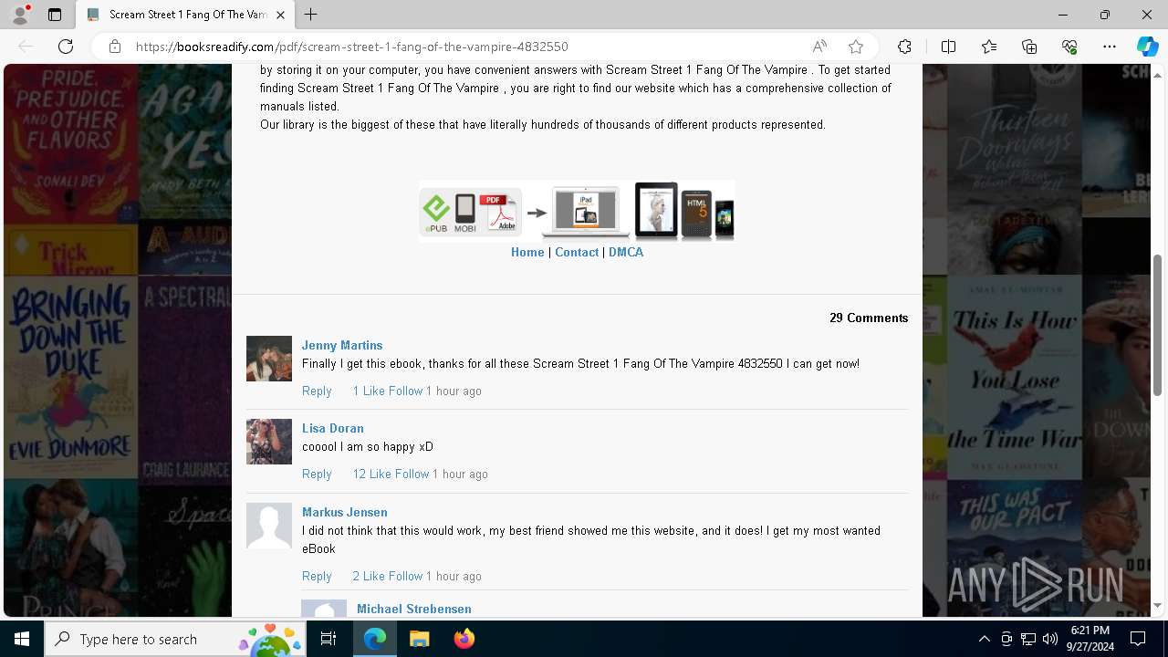
Task: View site info lock icon
Action: (115, 47)
